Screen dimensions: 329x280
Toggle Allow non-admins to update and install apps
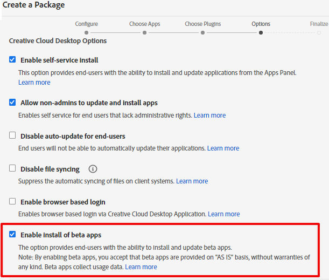12,102
